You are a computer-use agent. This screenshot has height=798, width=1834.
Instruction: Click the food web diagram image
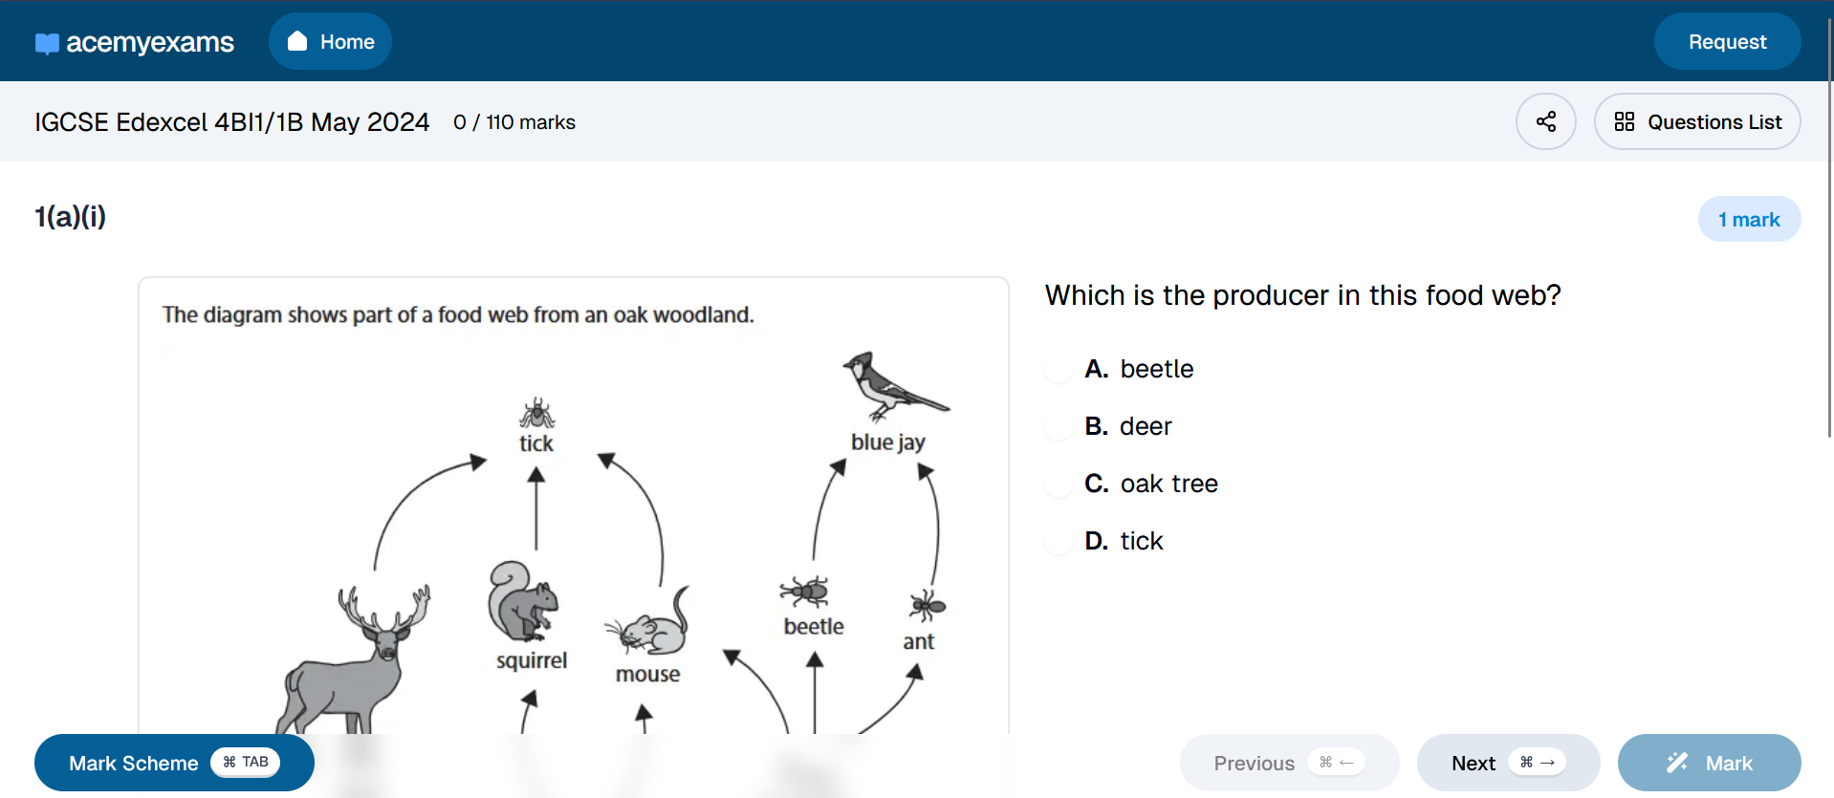pyautogui.click(x=574, y=535)
